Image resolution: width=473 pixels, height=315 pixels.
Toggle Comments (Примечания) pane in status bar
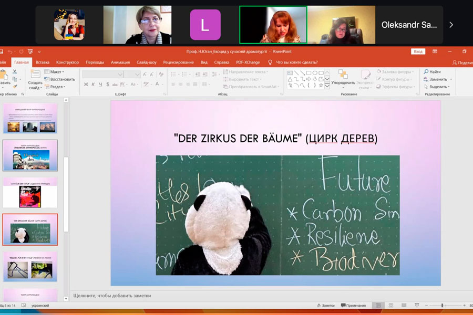353,306
